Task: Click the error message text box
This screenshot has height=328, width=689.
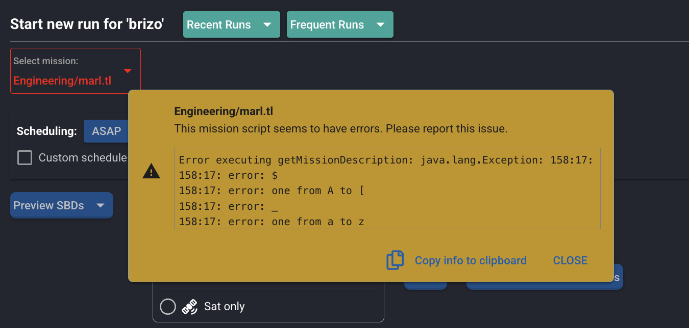Action: (x=387, y=188)
